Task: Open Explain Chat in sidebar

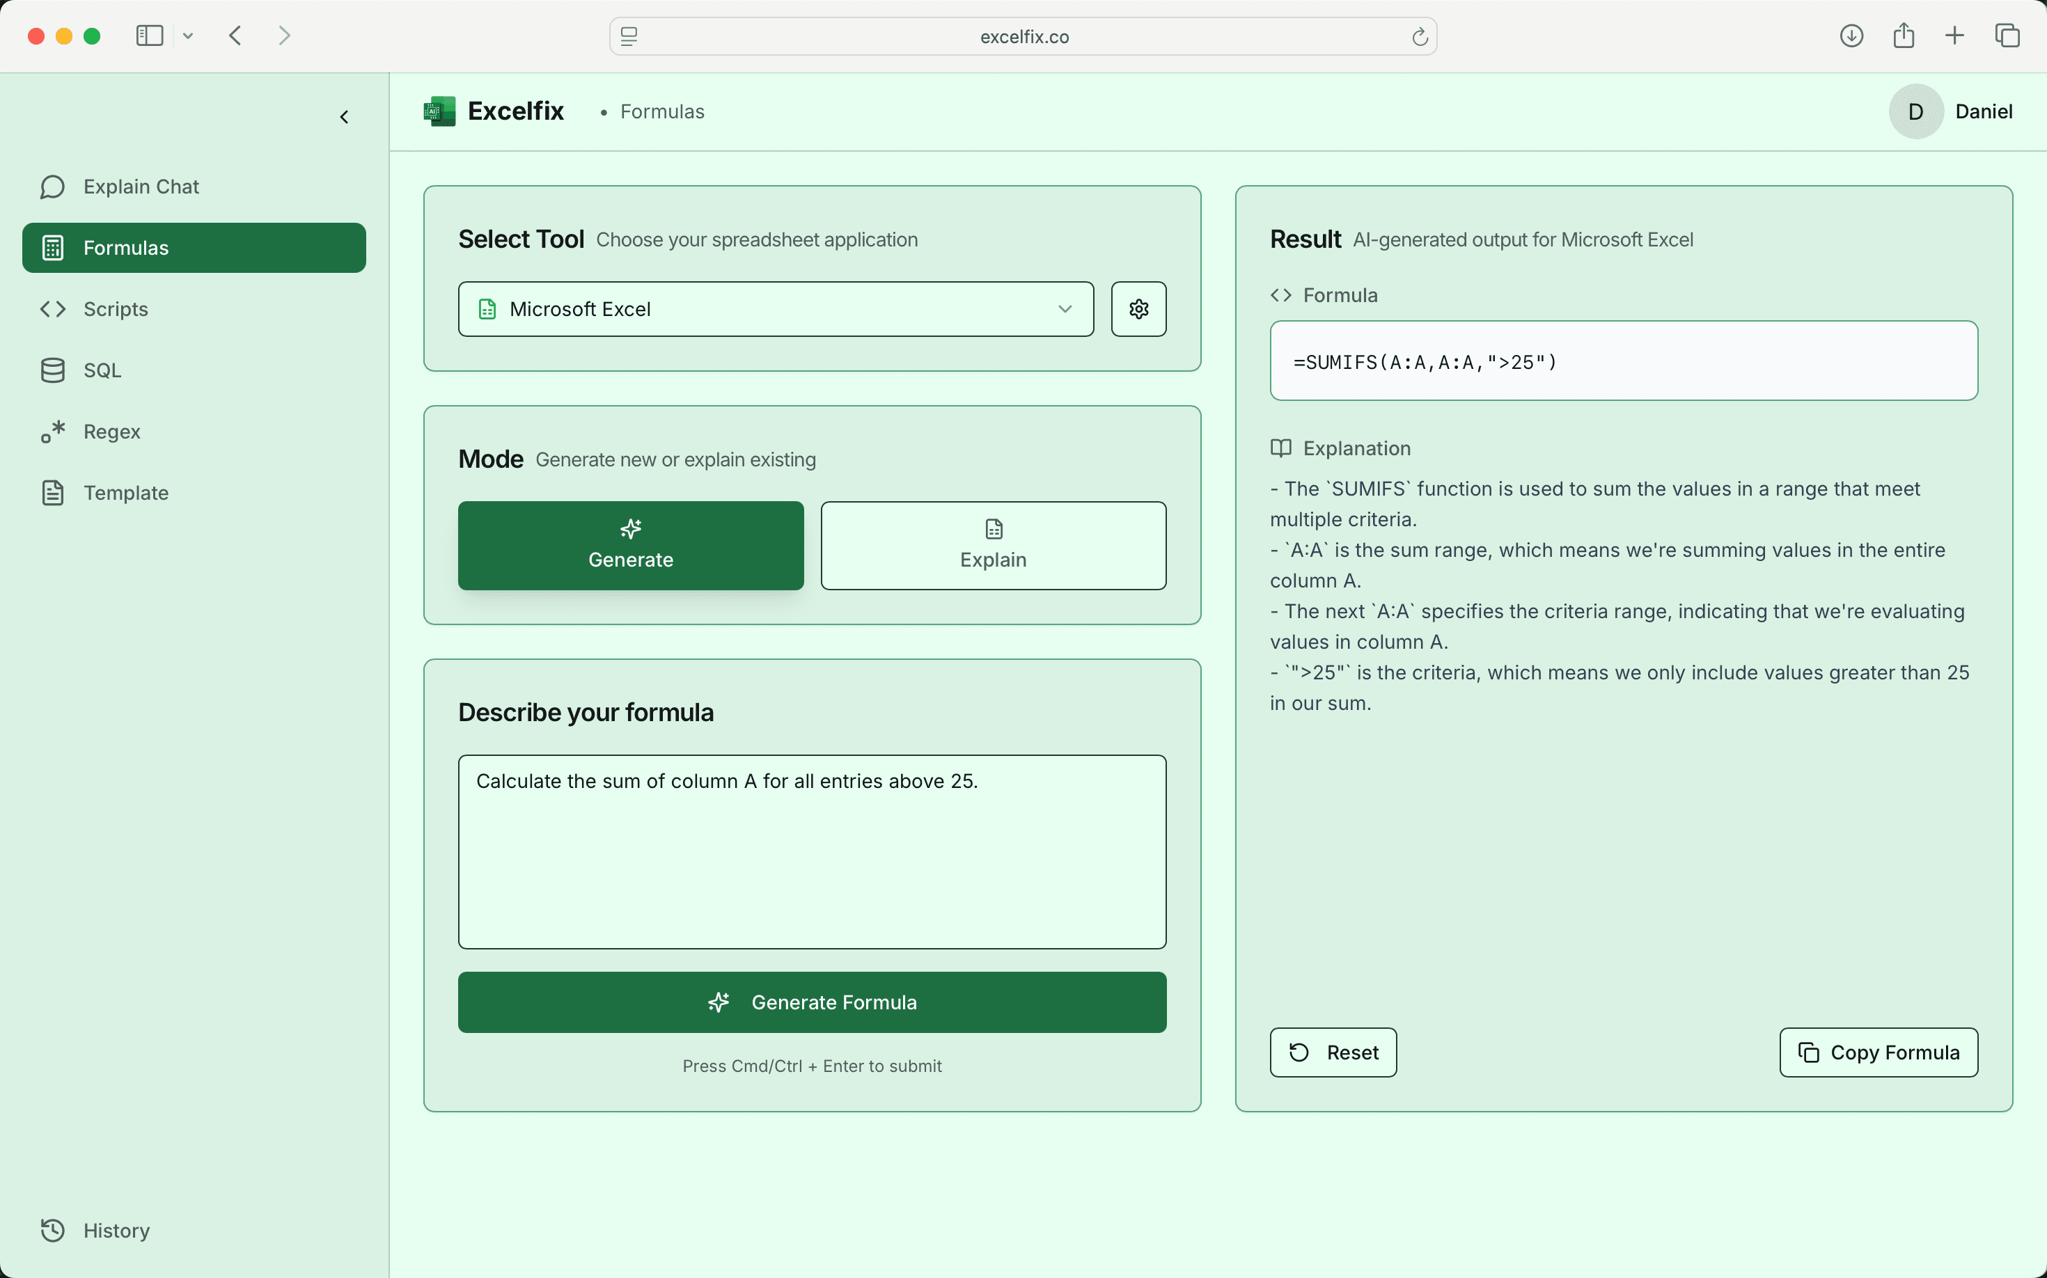Action: [194, 187]
